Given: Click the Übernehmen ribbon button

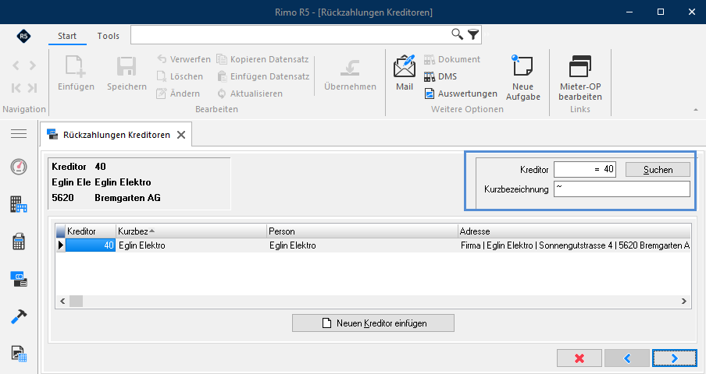Looking at the screenshot, I should (x=350, y=72).
